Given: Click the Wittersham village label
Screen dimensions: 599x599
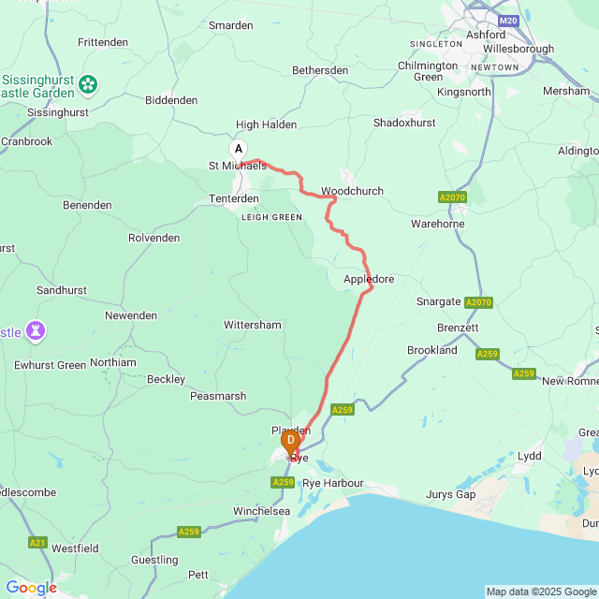Looking at the screenshot, I should [252, 325].
